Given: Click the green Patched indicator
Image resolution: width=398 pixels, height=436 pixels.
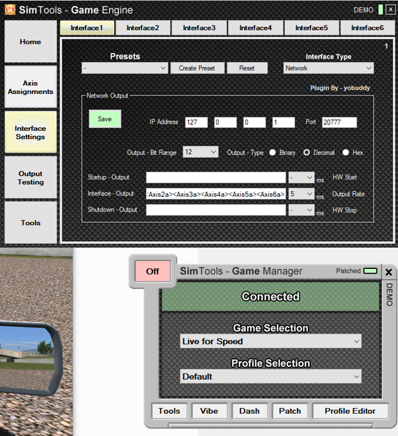Looking at the screenshot, I should pos(370,271).
